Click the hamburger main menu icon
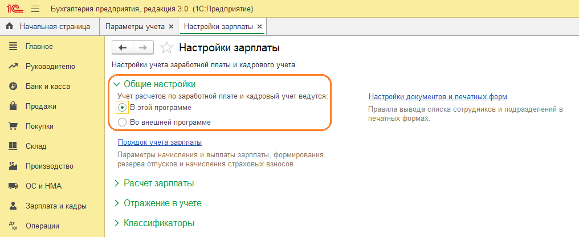This screenshot has height=237, width=579. pyautogui.click(x=35, y=9)
